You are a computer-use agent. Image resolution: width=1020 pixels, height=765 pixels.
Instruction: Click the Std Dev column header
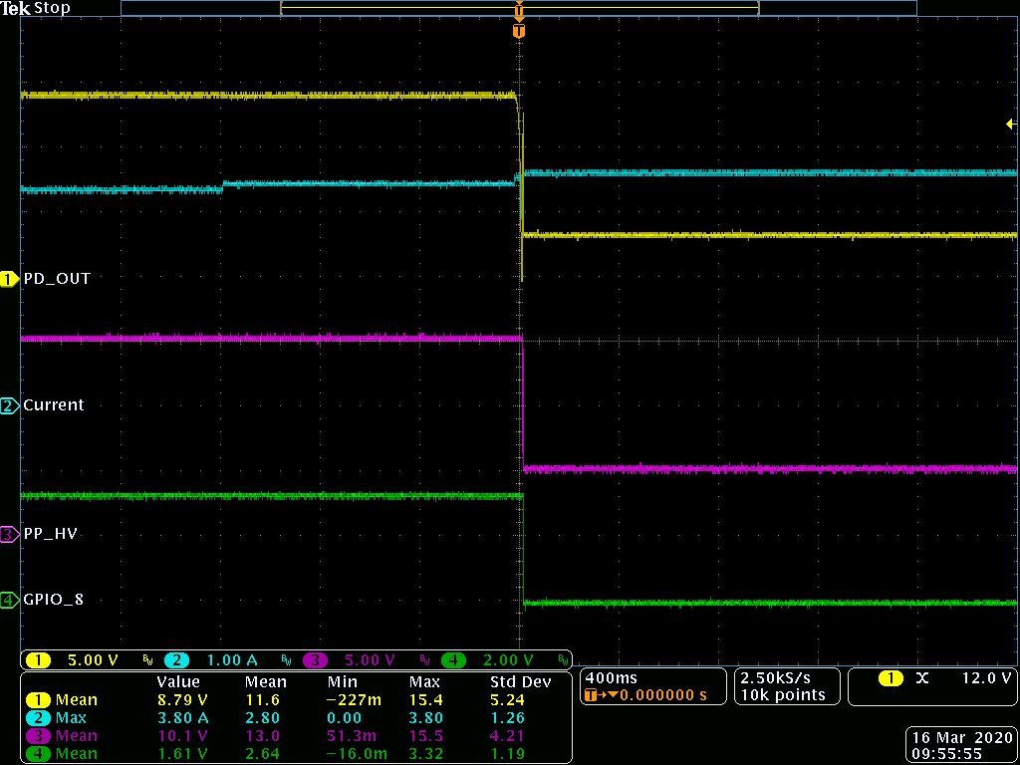click(x=520, y=681)
